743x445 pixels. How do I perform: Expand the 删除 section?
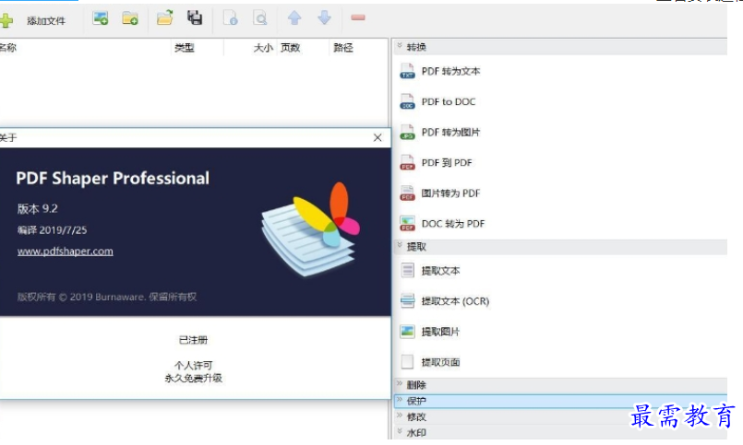click(560, 385)
